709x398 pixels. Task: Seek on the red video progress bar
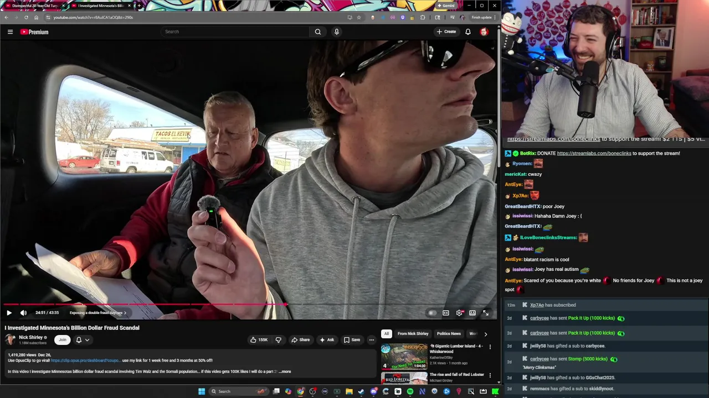[249, 305]
